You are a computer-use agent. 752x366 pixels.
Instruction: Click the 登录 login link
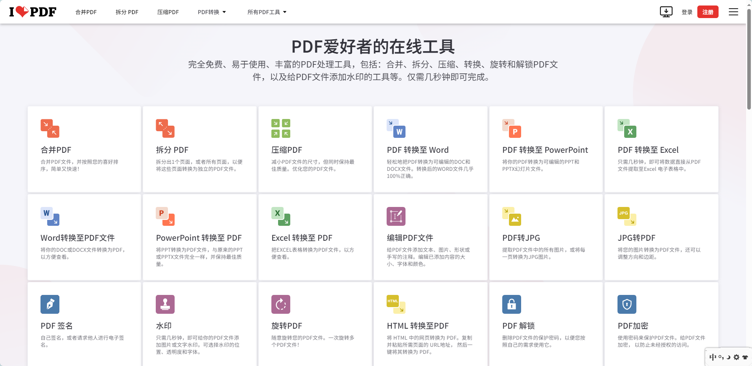tap(687, 12)
